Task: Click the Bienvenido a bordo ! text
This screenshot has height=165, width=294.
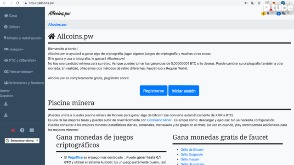Action: click(63, 49)
